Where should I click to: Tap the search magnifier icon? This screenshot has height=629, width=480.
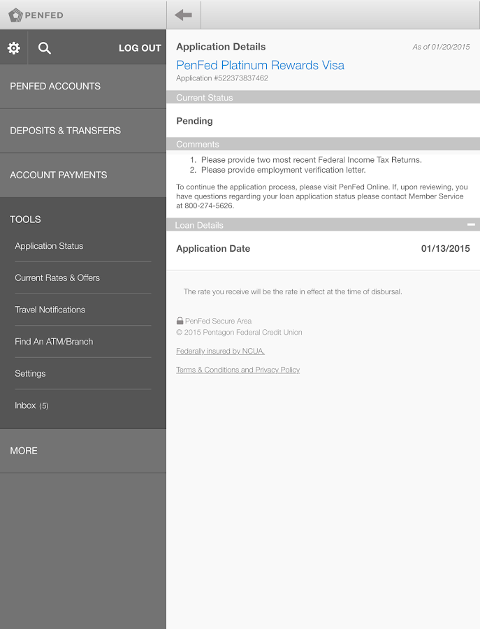(45, 48)
